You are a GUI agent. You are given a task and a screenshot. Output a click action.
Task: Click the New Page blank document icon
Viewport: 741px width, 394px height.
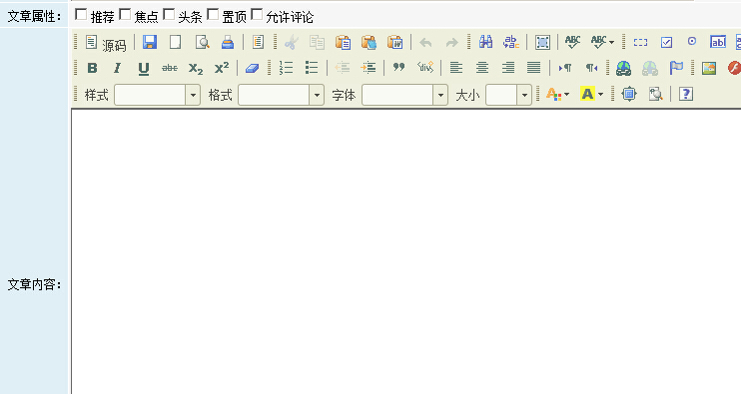click(x=176, y=42)
